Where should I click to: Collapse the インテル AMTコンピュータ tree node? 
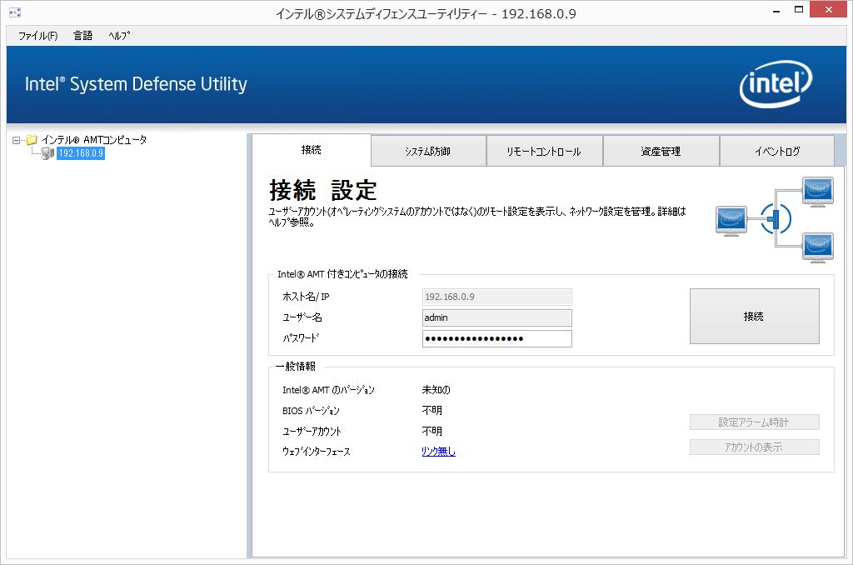click(x=17, y=141)
